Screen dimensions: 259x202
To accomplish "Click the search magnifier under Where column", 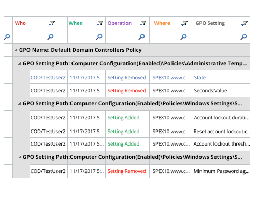I will point(183,37).
